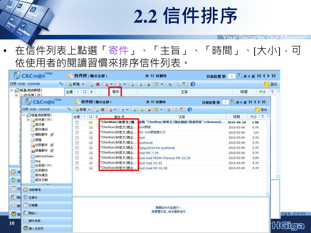Tick checkbox for 2010-06-10 mail row
311x233 pixels.
tap(77, 123)
